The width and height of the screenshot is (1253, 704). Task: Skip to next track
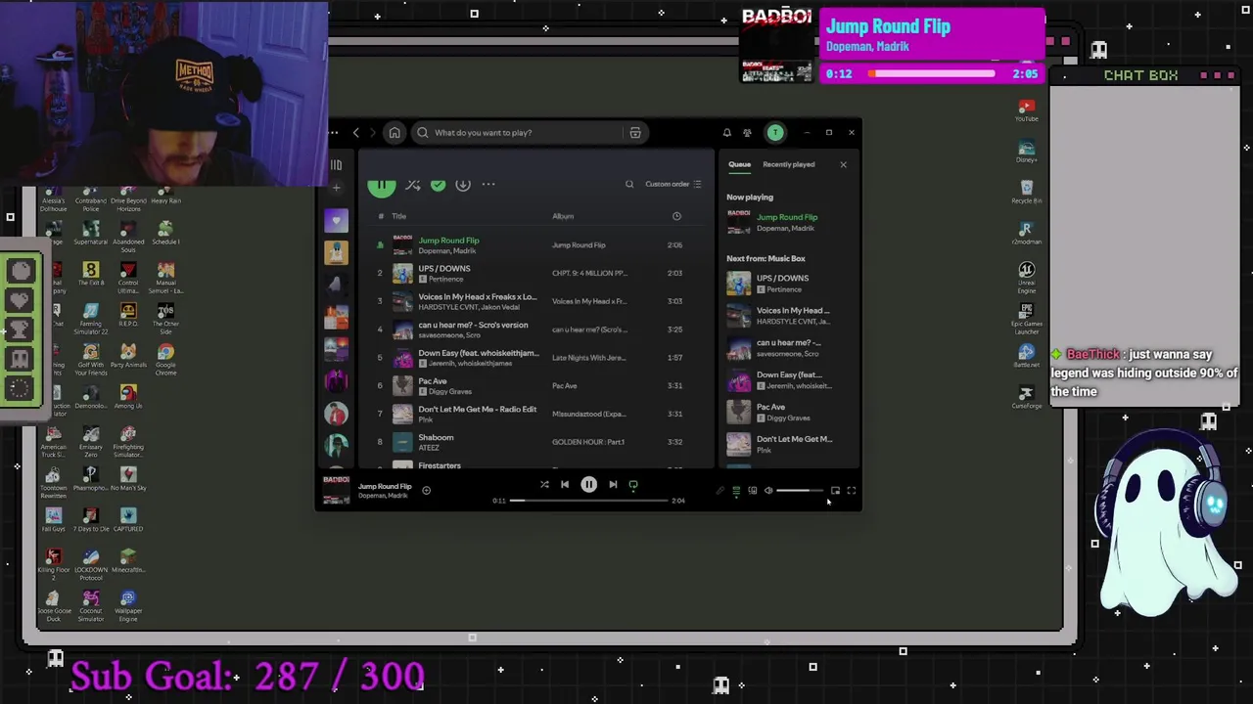tap(613, 484)
